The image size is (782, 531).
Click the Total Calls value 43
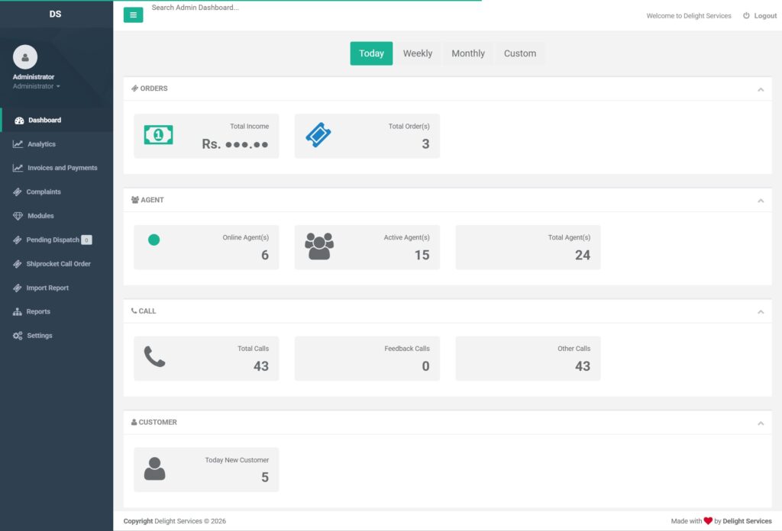[261, 366]
